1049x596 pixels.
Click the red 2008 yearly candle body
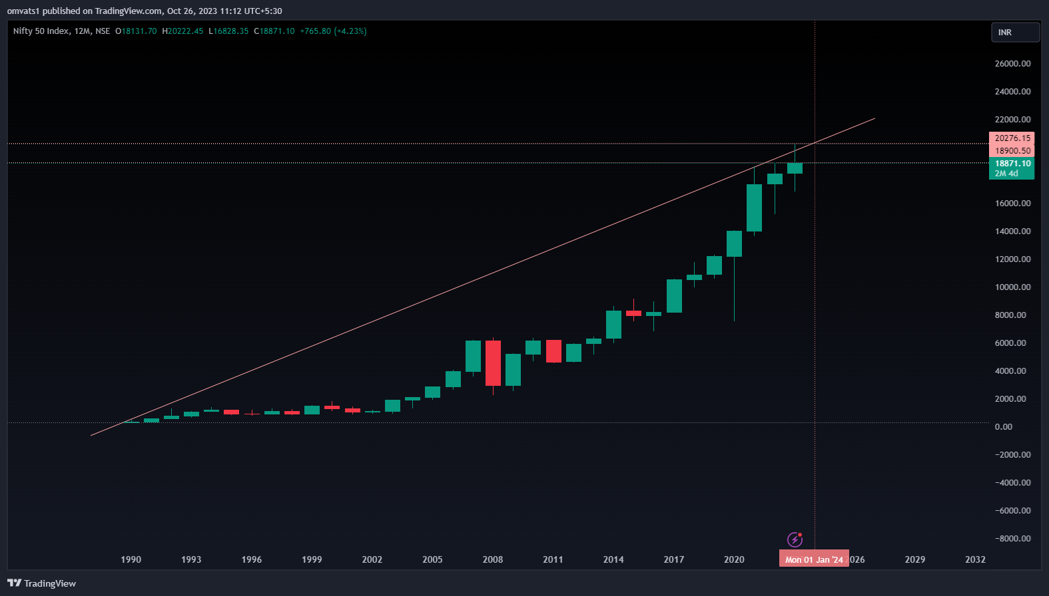[493, 363]
